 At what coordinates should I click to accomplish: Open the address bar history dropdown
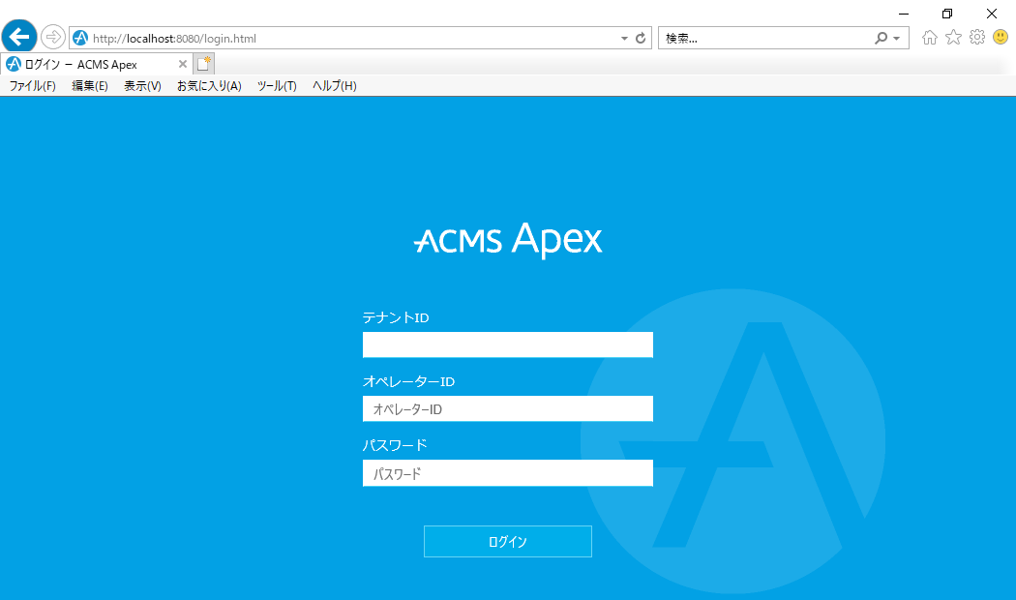[623, 40]
